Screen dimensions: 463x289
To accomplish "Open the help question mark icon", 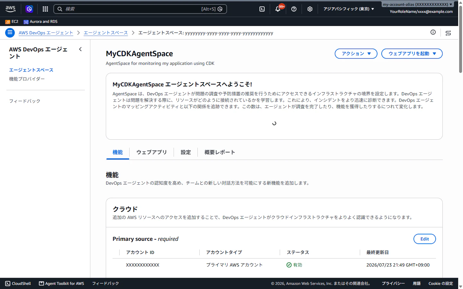I will (x=294, y=9).
